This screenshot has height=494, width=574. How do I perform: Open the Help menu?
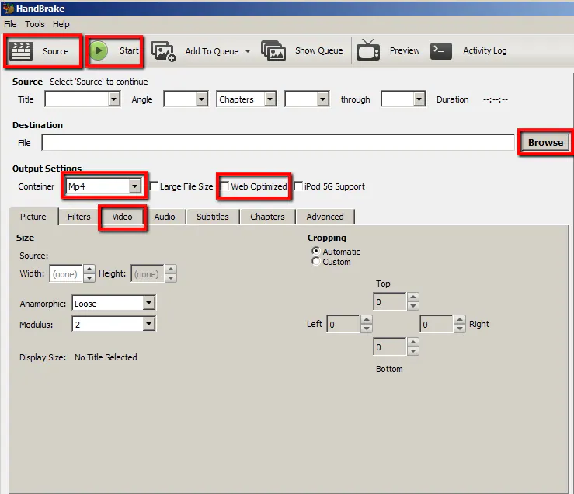[x=61, y=24]
